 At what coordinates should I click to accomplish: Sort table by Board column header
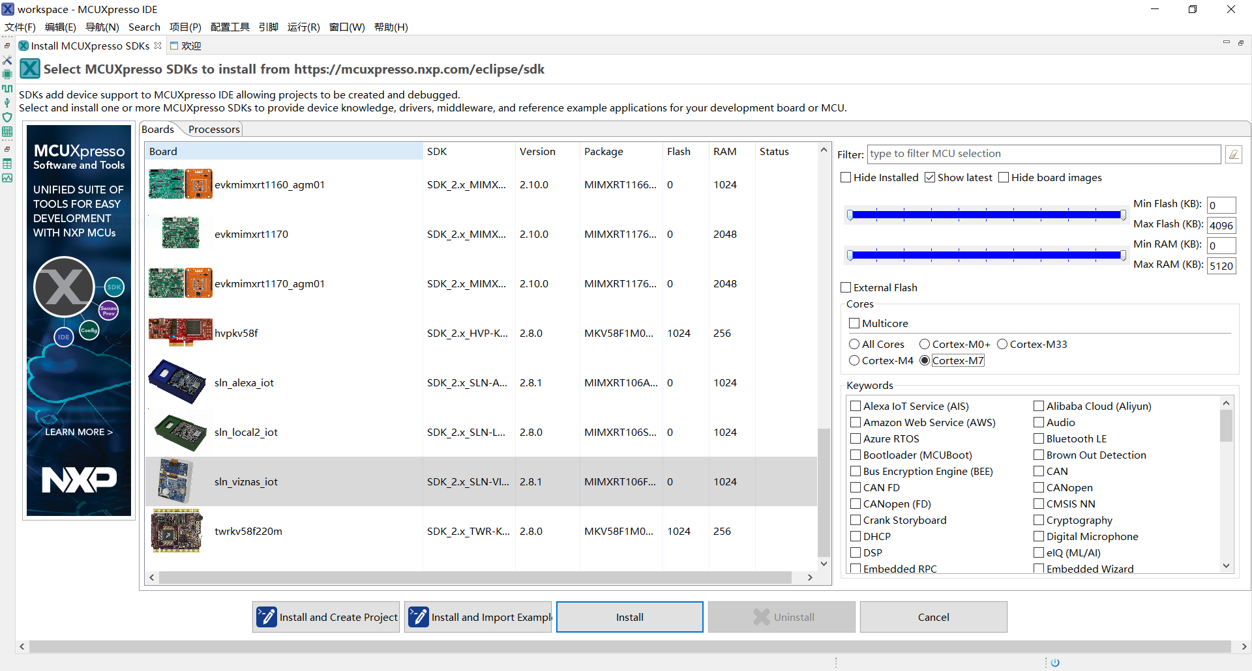284,151
